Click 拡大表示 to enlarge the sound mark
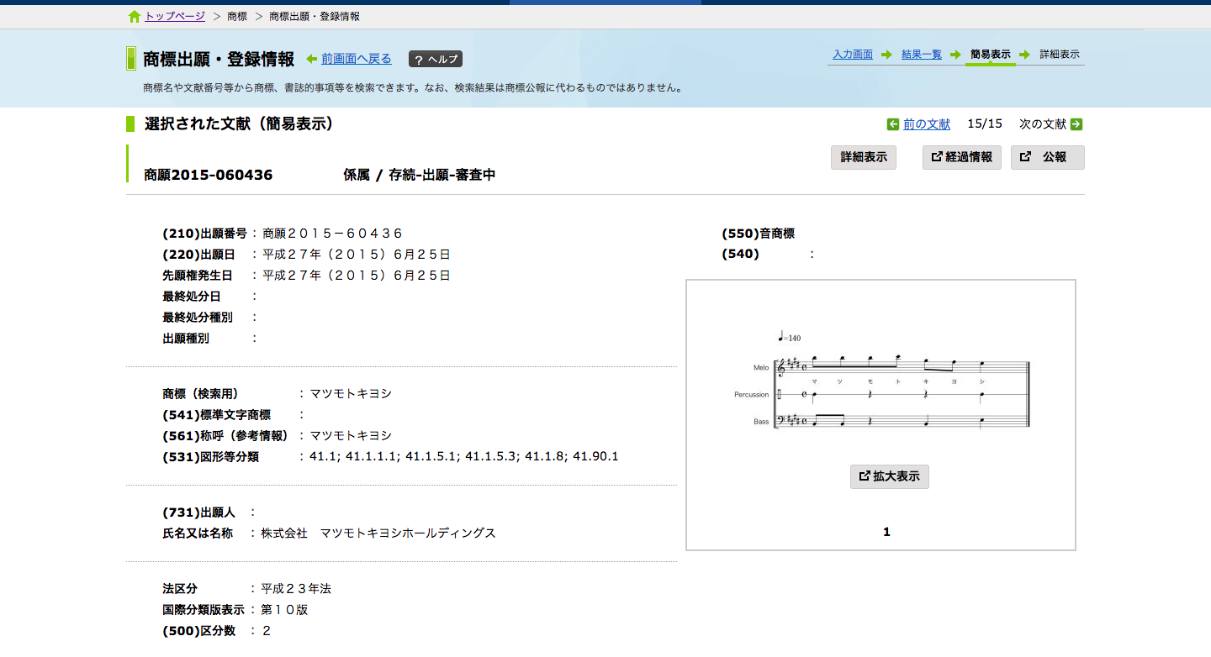 [x=889, y=476]
